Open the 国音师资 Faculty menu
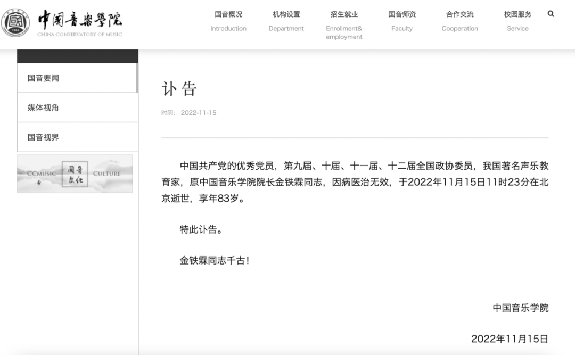The height and width of the screenshot is (355, 575). coord(402,14)
